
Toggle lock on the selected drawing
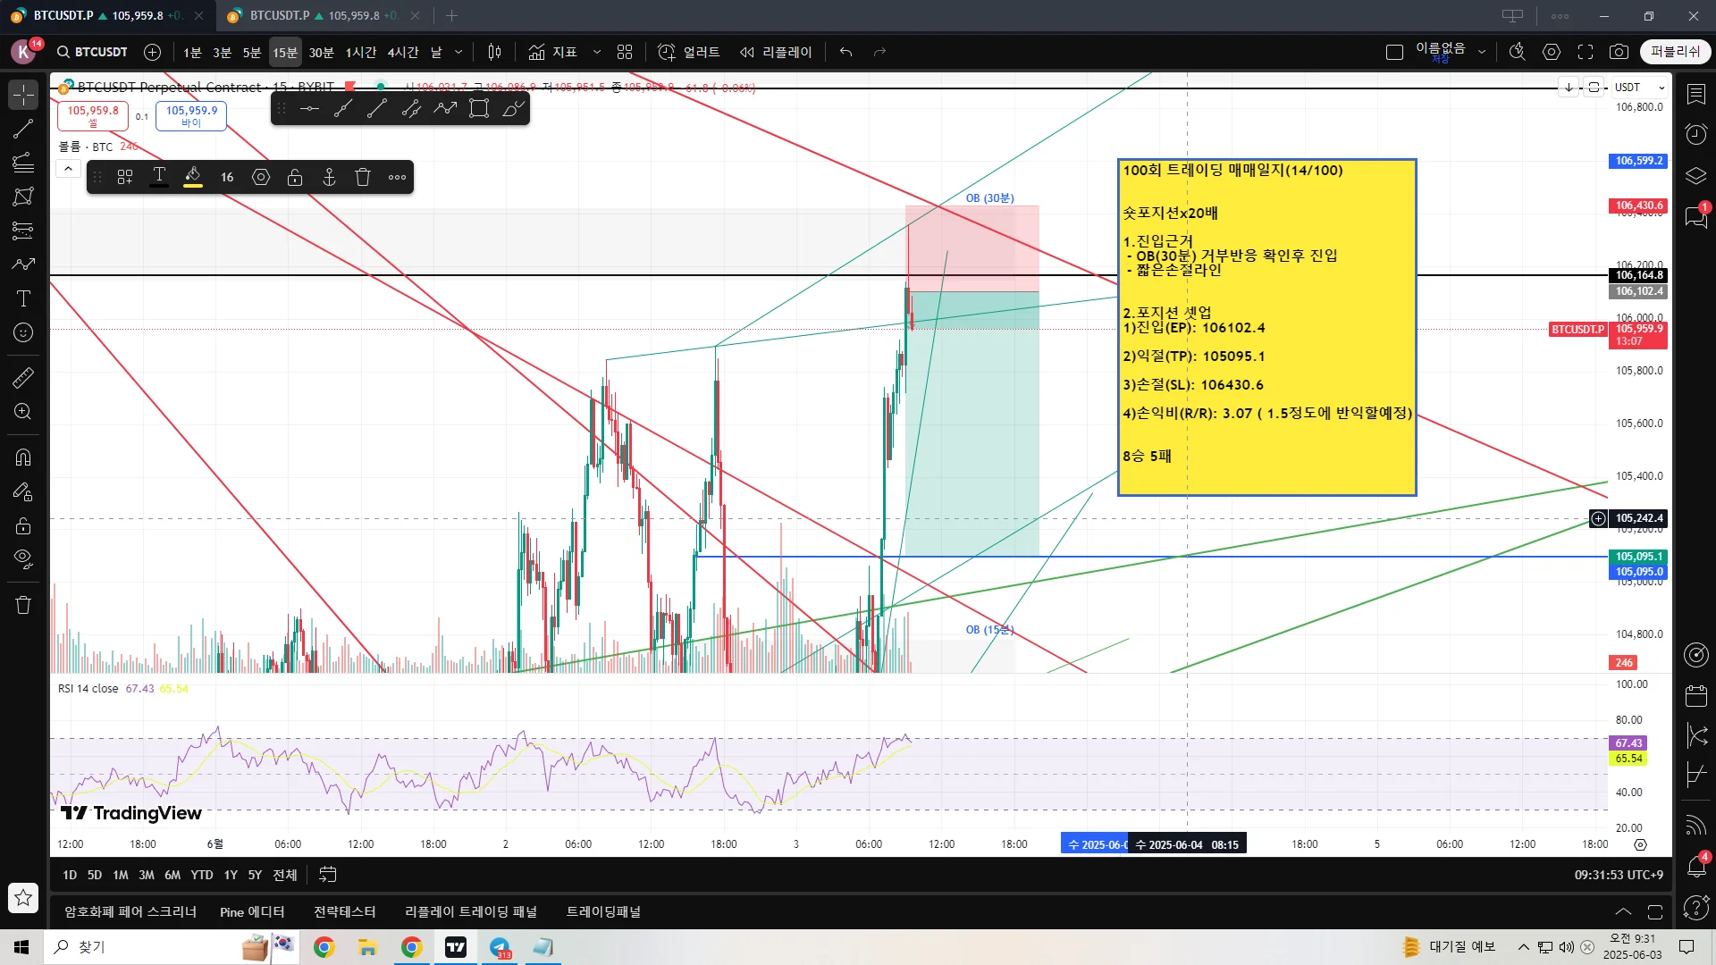click(295, 177)
